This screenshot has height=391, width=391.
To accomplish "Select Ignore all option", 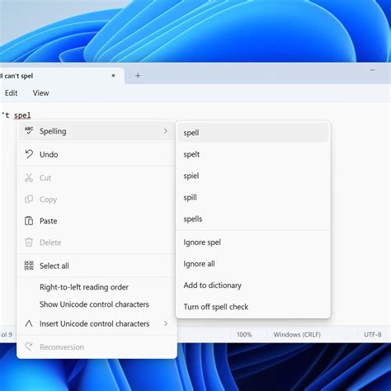I will (x=253, y=264).
